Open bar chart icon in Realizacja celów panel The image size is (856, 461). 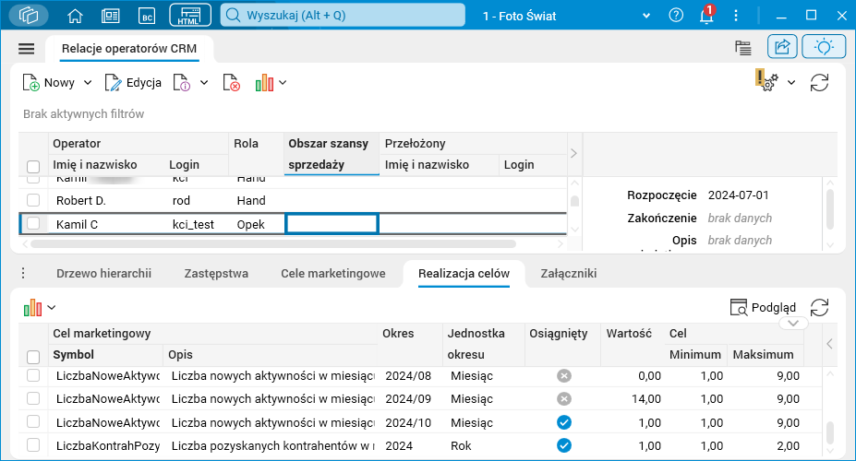click(32, 307)
